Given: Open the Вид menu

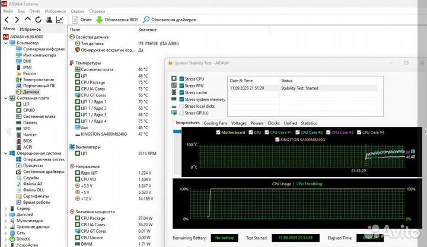Looking at the screenshot, I should [21, 11].
